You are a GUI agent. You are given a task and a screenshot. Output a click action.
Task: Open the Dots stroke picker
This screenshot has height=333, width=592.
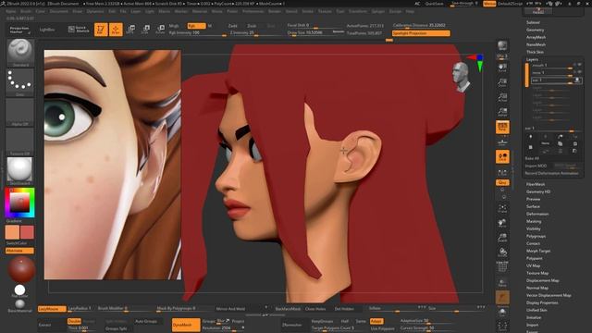(20, 82)
